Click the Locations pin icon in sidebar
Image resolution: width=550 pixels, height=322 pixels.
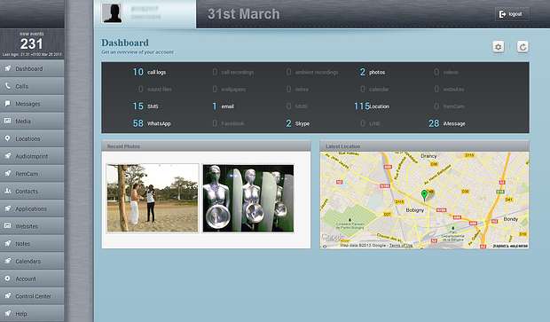(x=7, y=138)
